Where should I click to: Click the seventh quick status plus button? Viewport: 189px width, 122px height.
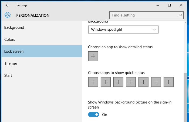[x=168, y=82]
